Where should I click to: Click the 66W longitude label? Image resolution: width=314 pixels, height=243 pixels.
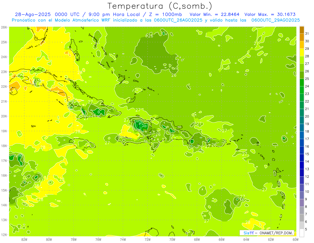click(x=222, y=239)
